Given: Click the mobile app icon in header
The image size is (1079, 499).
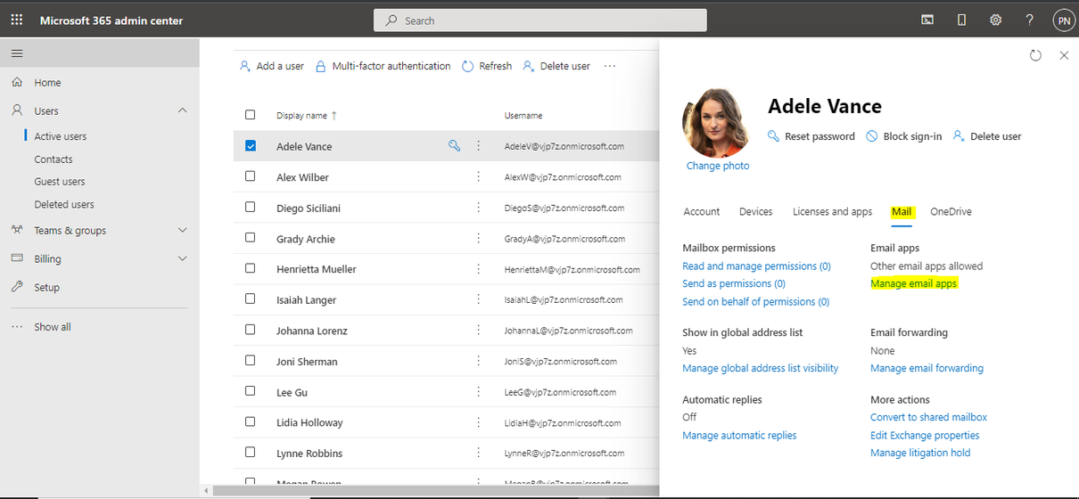Looking at the screenshot, I should click(x=961, y=20).
